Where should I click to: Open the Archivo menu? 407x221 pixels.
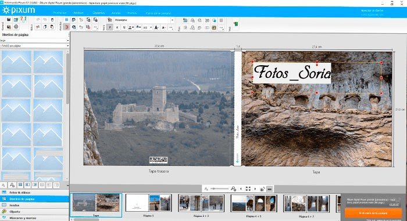78,13
